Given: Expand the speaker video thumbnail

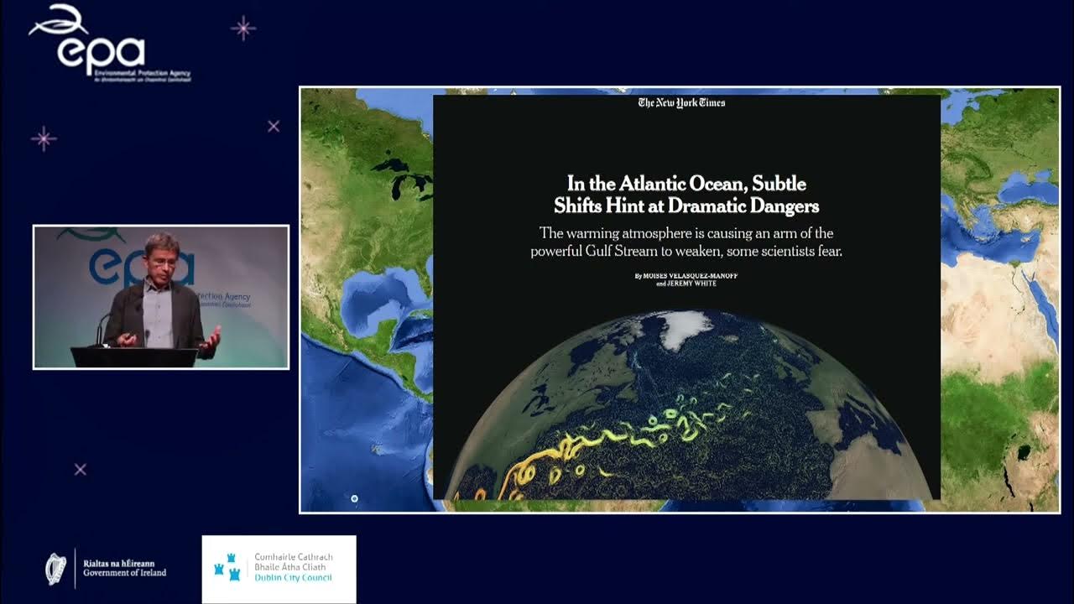Looking at the screenshot, I should pyautogui.click(x=159, y=296).
